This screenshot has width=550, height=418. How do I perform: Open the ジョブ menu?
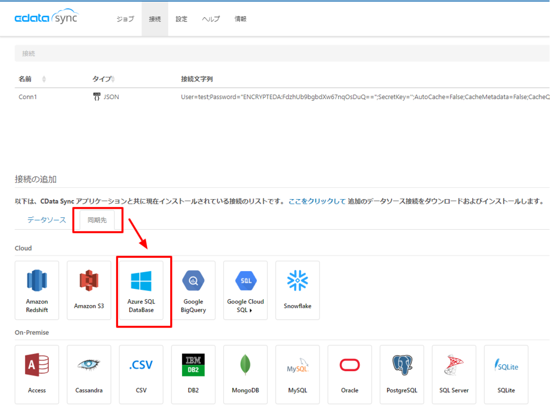click(125, 19)
